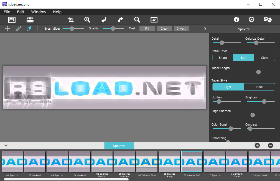Viewport: 280px width, 181px height.
Task: Click the Fill mask button
Action: [x=147, y=29]
